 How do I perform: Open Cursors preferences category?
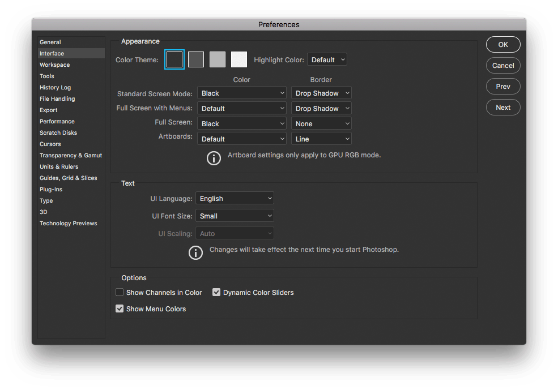point(71,144)
